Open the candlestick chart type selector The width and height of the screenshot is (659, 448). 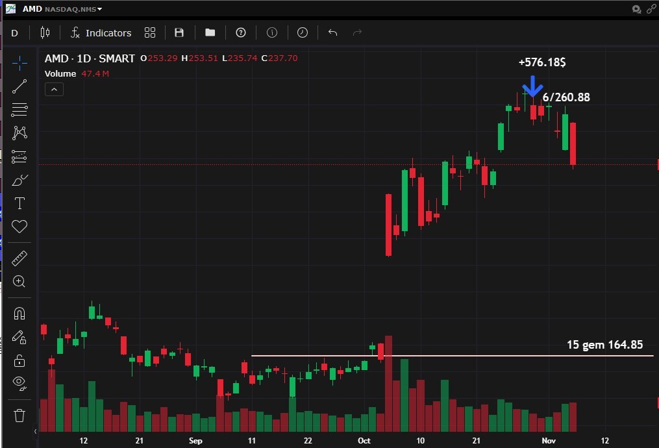[45, 32]
